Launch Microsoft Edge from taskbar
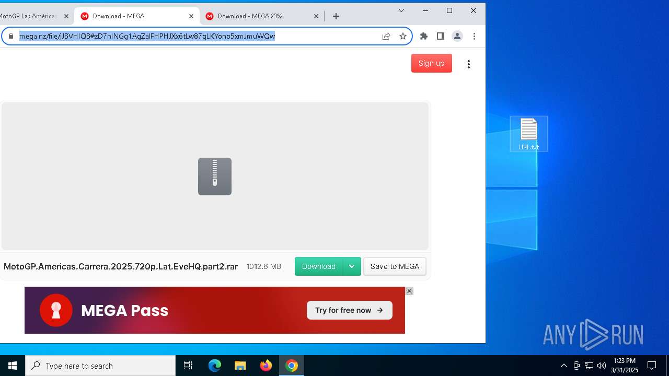The width and height of the screenshot is (669, 376). tap(215, 366)
